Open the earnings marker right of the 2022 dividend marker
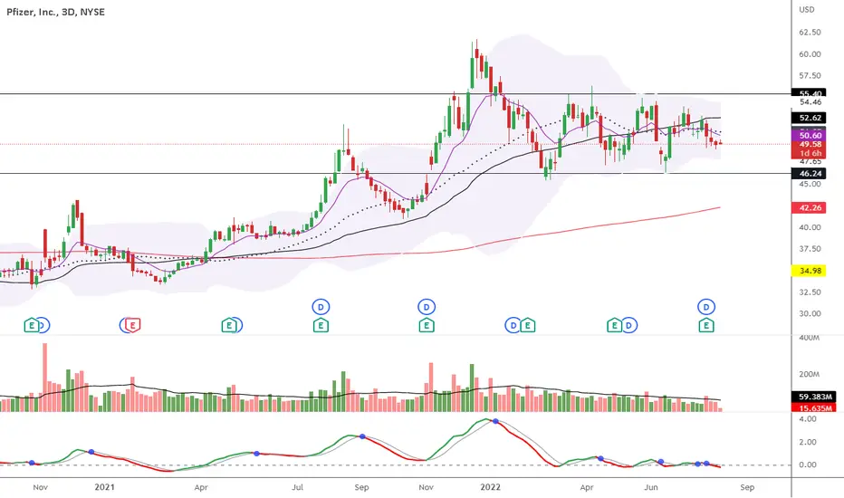The height and width of the screenshot is (498, 844). [527, 325]
